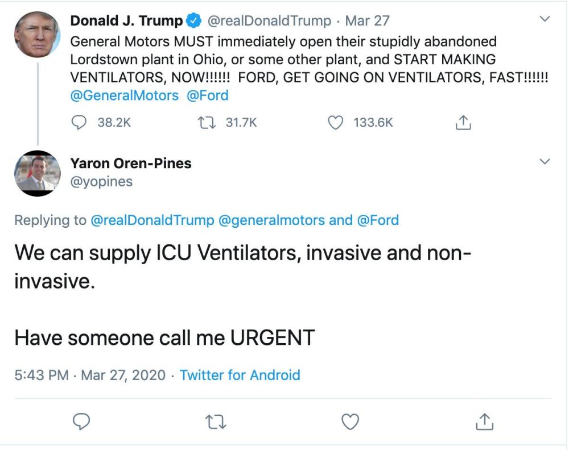
Task: Click Donald J. Trump's profile picture
Action: click(37, 34)
